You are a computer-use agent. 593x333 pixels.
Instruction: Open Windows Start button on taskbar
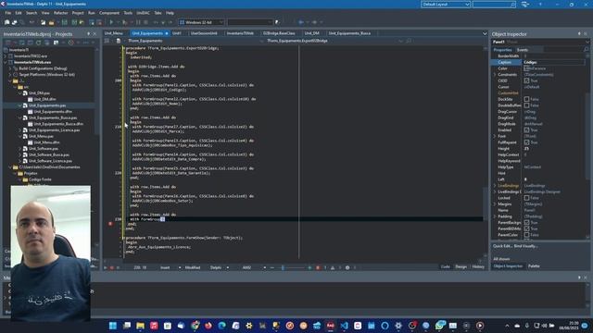[x=113, y=326]
